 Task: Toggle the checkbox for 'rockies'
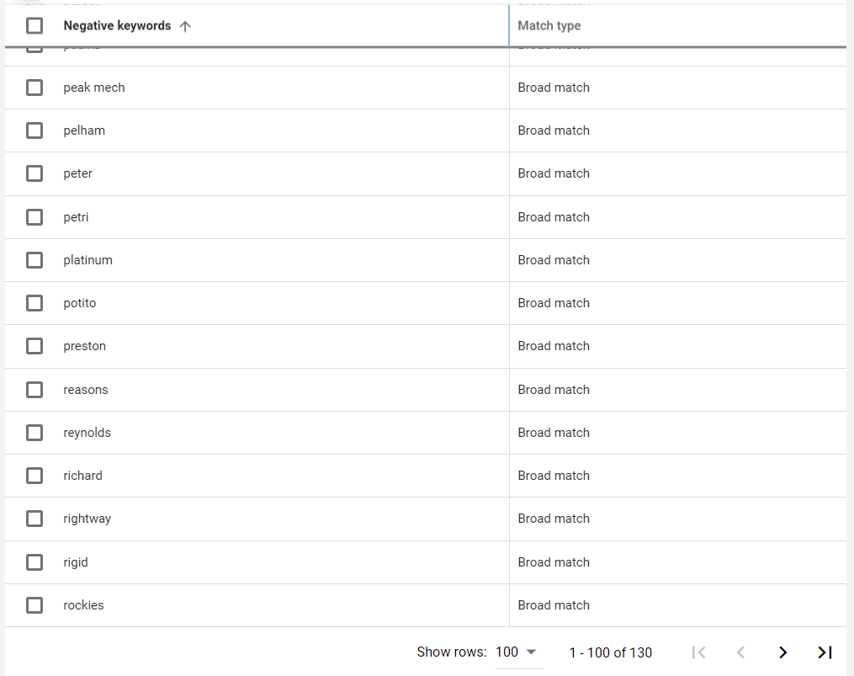tap(34, 605)
